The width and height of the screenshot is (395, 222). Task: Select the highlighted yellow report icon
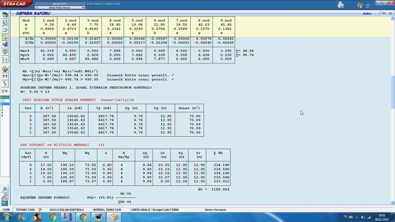(x=5, y=37)
